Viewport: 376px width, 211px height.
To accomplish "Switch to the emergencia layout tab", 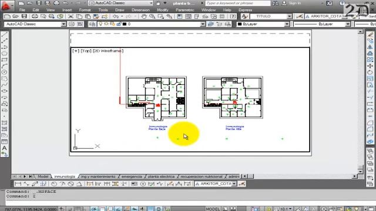I will click(x=132, y=176).
